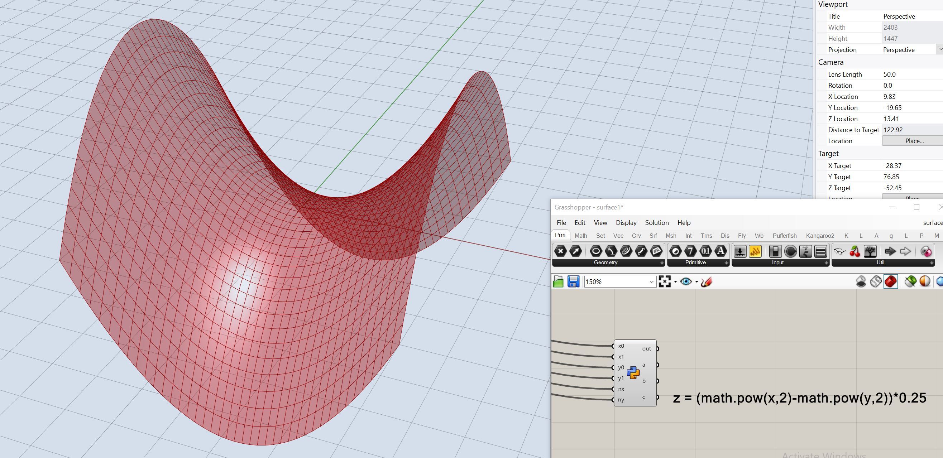943x458 pixels.
Task: Open the Grasshopper View menu
Action: pos(600,222)
